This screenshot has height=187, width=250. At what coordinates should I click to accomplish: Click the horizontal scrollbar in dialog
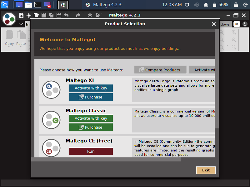[106, 159]
